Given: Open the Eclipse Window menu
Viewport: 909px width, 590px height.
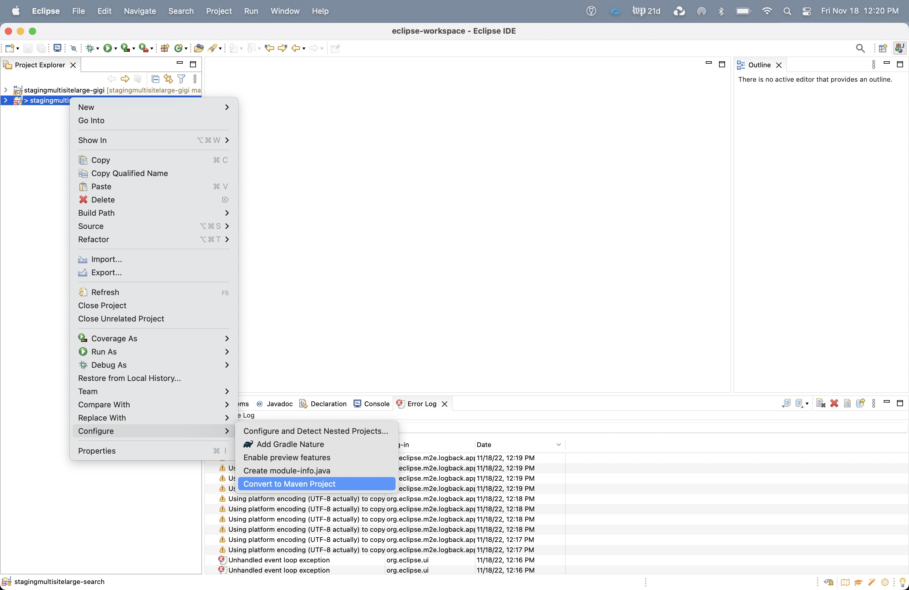Looking at the screenshot, I should tap(285, 11).
